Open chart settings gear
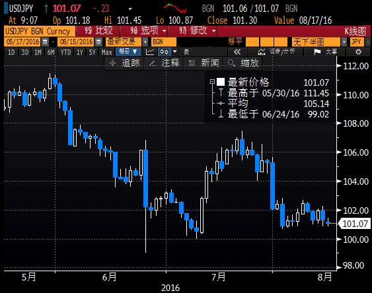The width and height of the screenshot is (372, 293). 358,51
